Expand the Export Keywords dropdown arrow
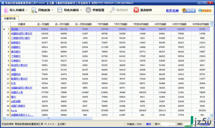 [x=81, y=10]
